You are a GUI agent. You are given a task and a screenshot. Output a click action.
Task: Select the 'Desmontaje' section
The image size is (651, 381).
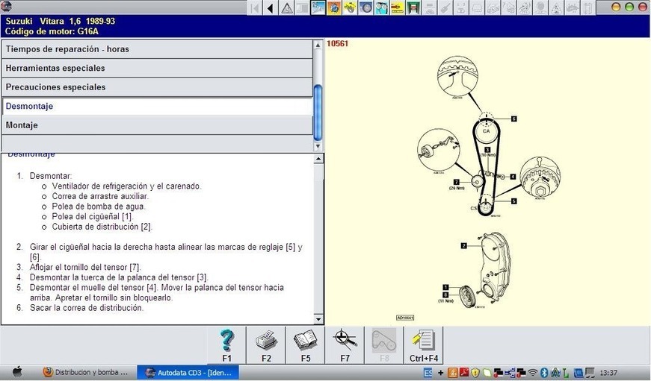(157, 107)
